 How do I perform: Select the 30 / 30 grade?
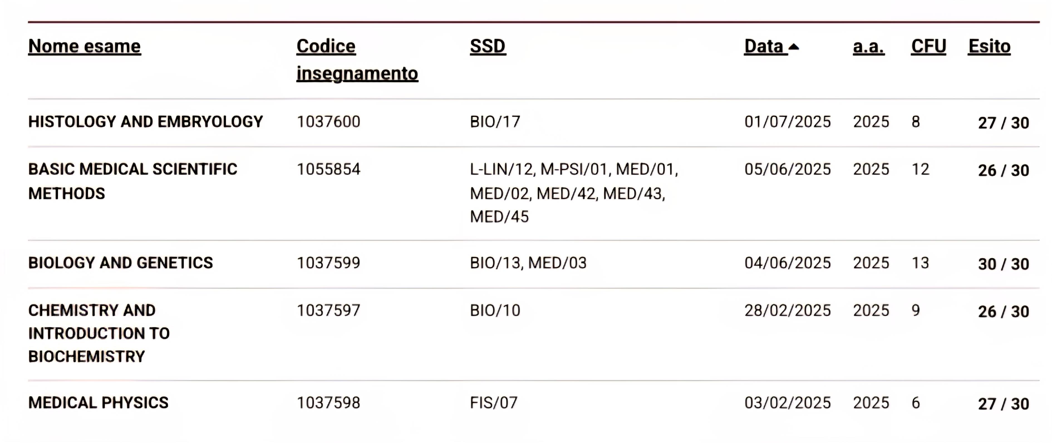click(x=1003, y=264)
